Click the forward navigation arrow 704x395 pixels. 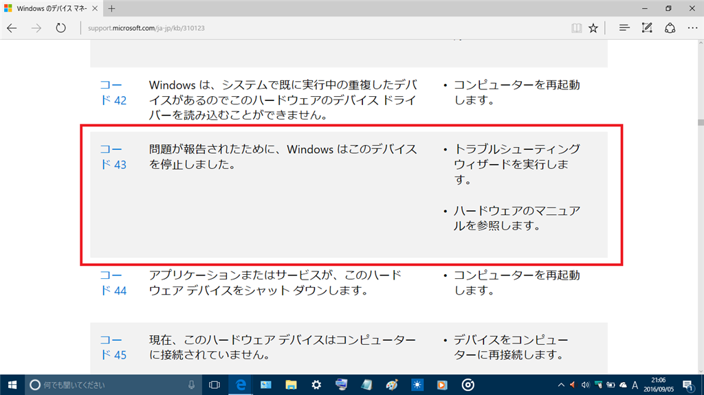[x=36, y=28]
